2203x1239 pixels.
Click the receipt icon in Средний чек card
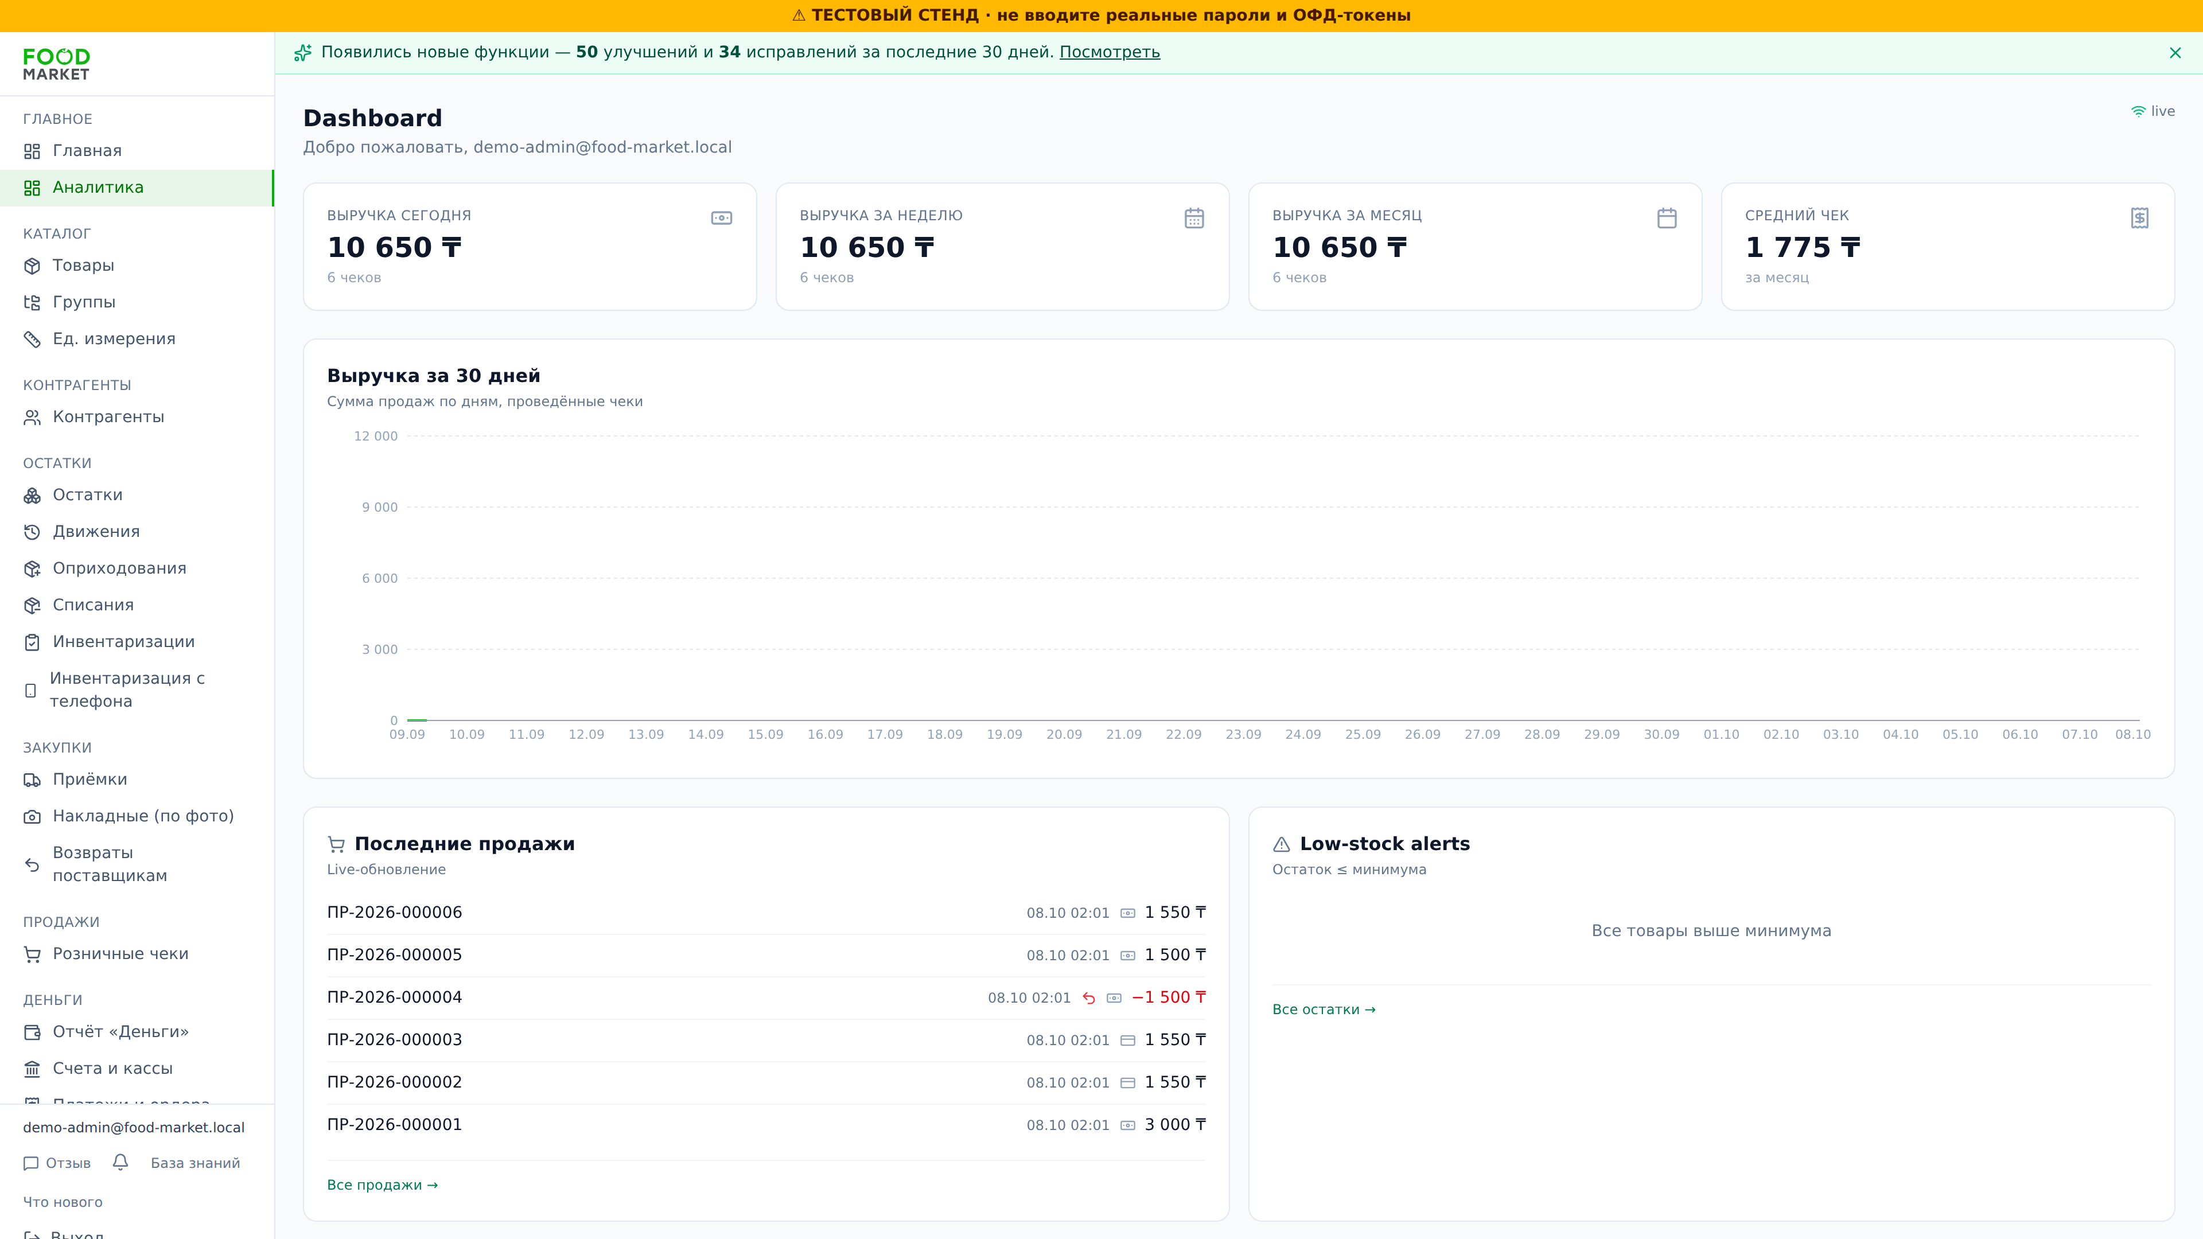[x=2139, y=218]
